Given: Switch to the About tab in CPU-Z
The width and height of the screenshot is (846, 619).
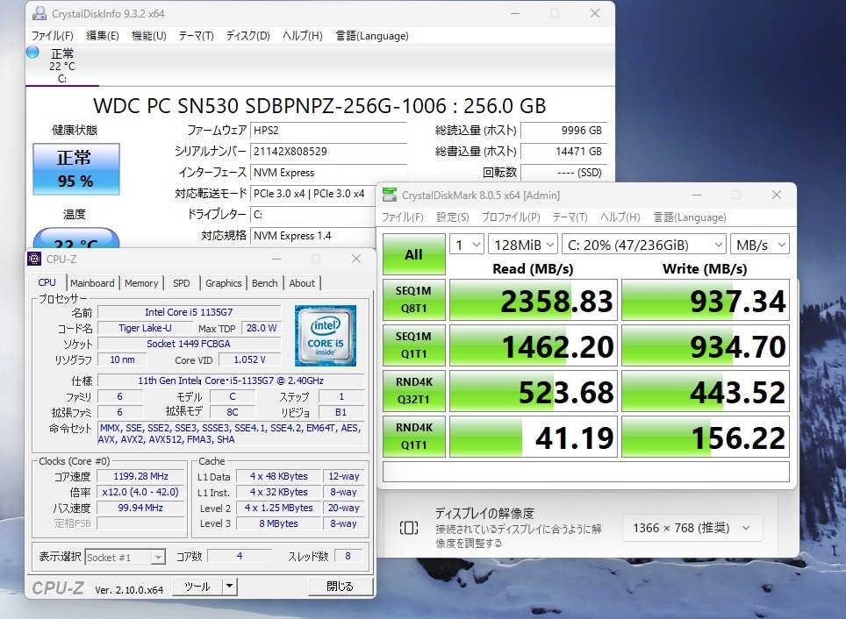Looking at the screenshot, I should click(x=302, y=283).
